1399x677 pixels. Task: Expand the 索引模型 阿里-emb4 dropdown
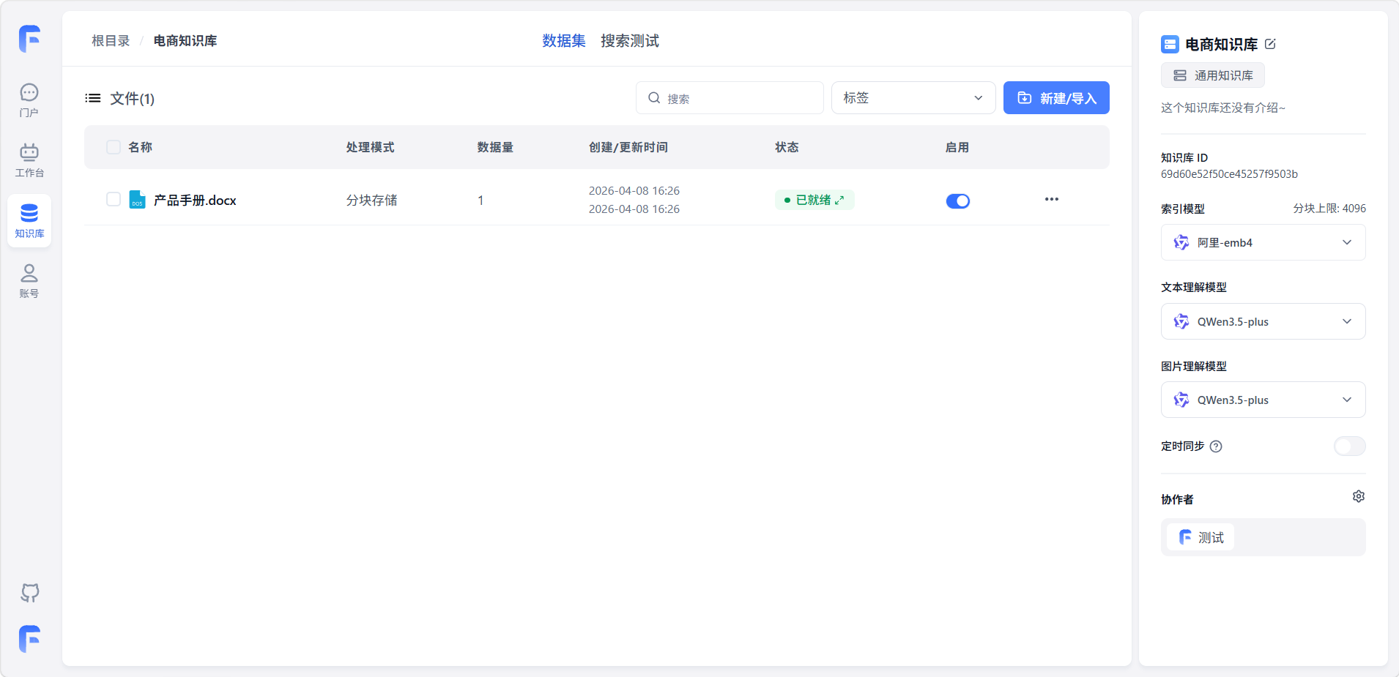point(1263,242)
